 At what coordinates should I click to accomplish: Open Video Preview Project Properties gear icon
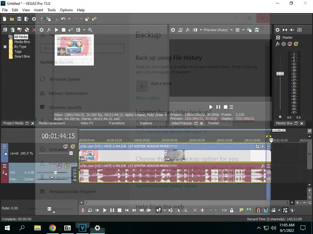pos(173,30)
